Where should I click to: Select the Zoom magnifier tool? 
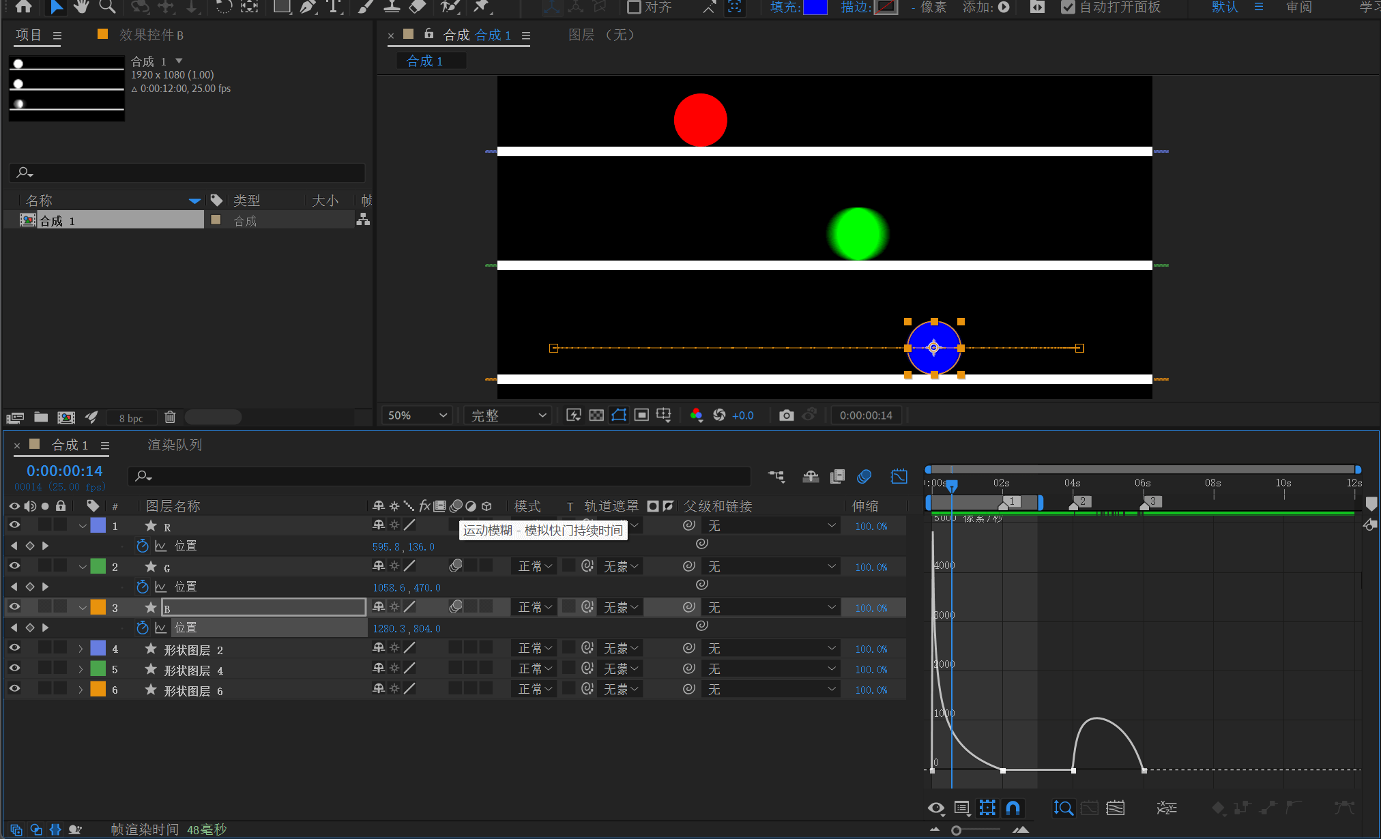coord(107,7)
